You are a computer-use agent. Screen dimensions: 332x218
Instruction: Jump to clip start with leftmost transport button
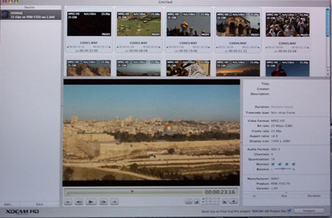tap(68, 202)
